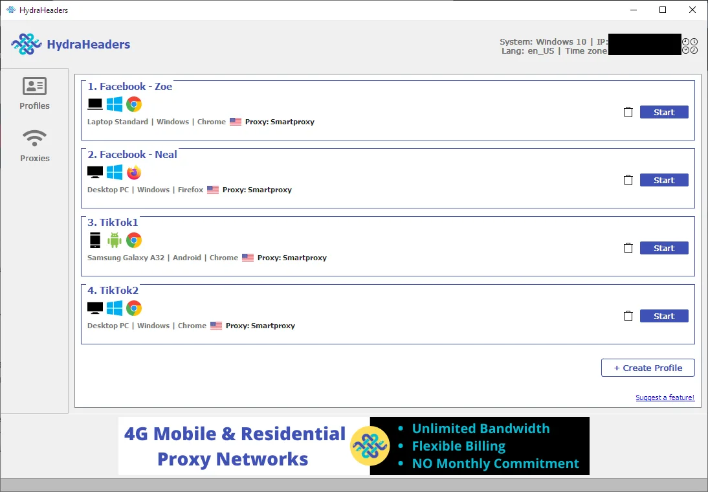708x492 pixels.
Task: Click the laptop icon in Facebook - Zoe
Action: 95,104
